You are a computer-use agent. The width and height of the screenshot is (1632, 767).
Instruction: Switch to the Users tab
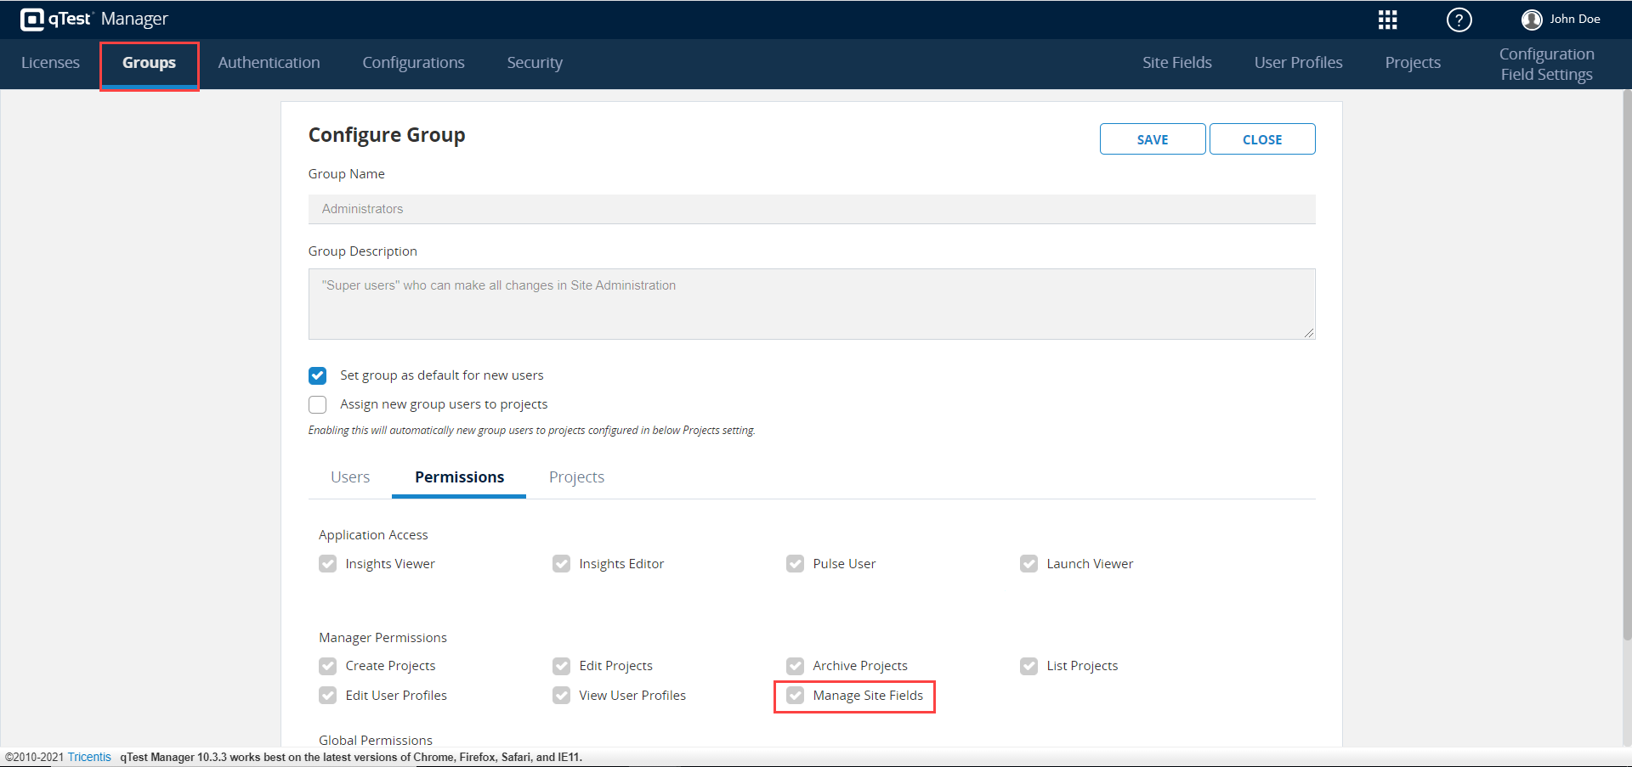click(350, 477)
